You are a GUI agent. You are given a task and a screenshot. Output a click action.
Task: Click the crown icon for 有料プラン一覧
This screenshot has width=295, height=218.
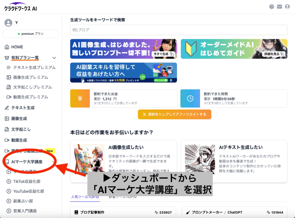pyautogui.click(x=7, y=58)
